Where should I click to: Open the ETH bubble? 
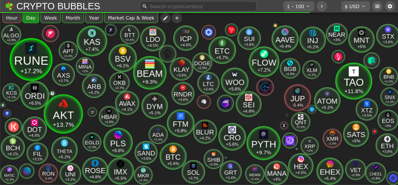click(x=387, y=145)
